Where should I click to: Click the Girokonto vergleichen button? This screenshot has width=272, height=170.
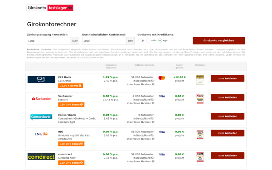(x=219, y=41)
